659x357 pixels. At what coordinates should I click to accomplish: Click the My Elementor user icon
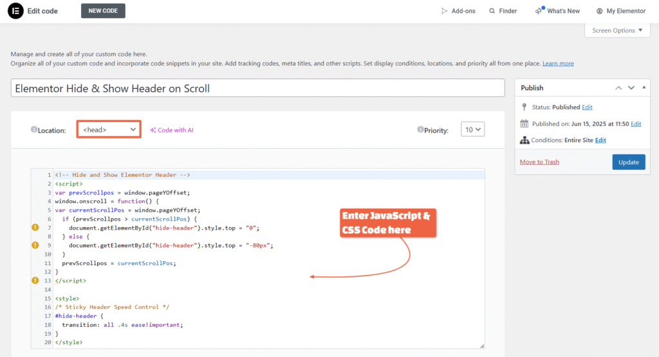coord(599,11)
